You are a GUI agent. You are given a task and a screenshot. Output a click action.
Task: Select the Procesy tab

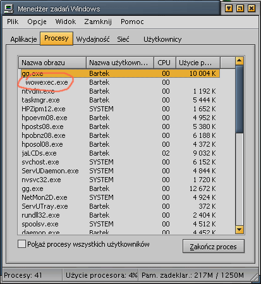[x=56, y=39]
